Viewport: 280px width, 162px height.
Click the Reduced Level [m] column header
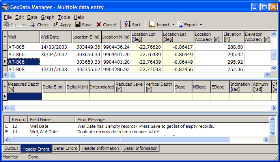[130, 87]
